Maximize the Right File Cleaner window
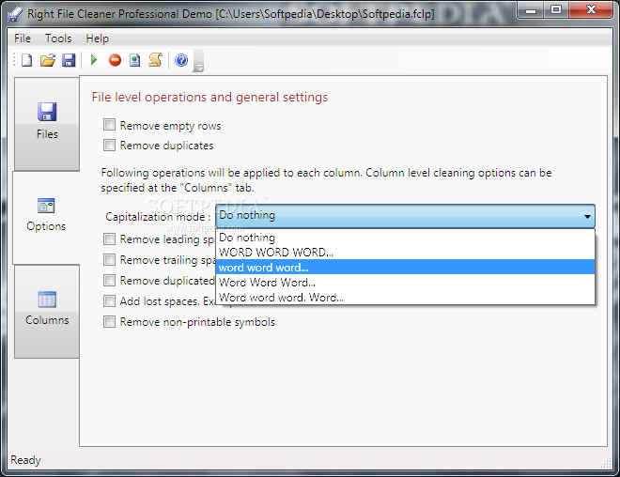The image size is (620, 477). [556, 10]
